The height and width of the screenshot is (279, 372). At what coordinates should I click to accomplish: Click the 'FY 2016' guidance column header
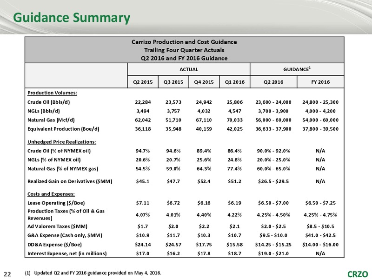320,82
